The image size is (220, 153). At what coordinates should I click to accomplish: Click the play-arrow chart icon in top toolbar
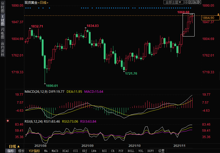[x=195, y=2]
